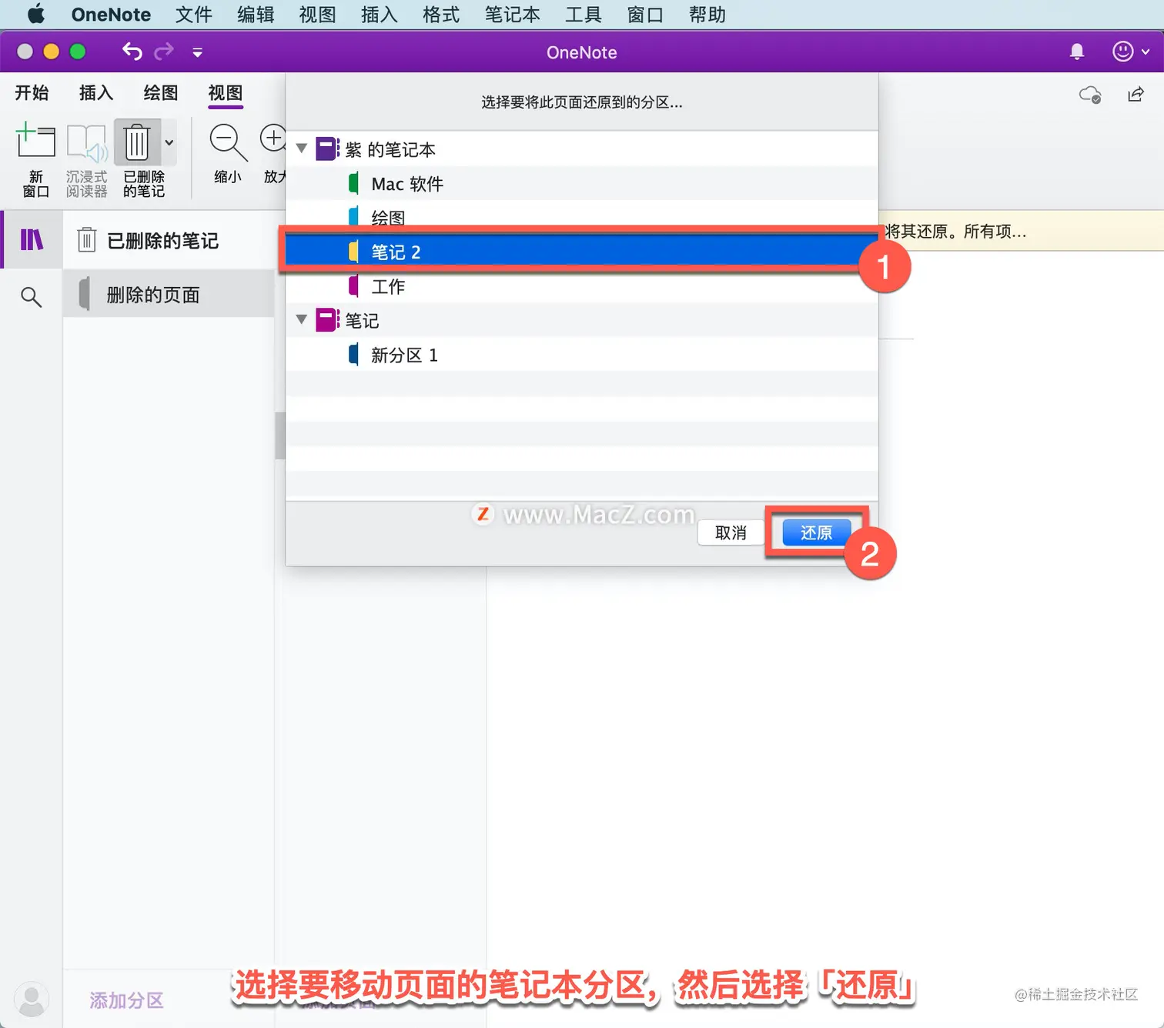Select the 笔记 2 section
The image size is (1164, 1028).
click(x=581, y=252)
